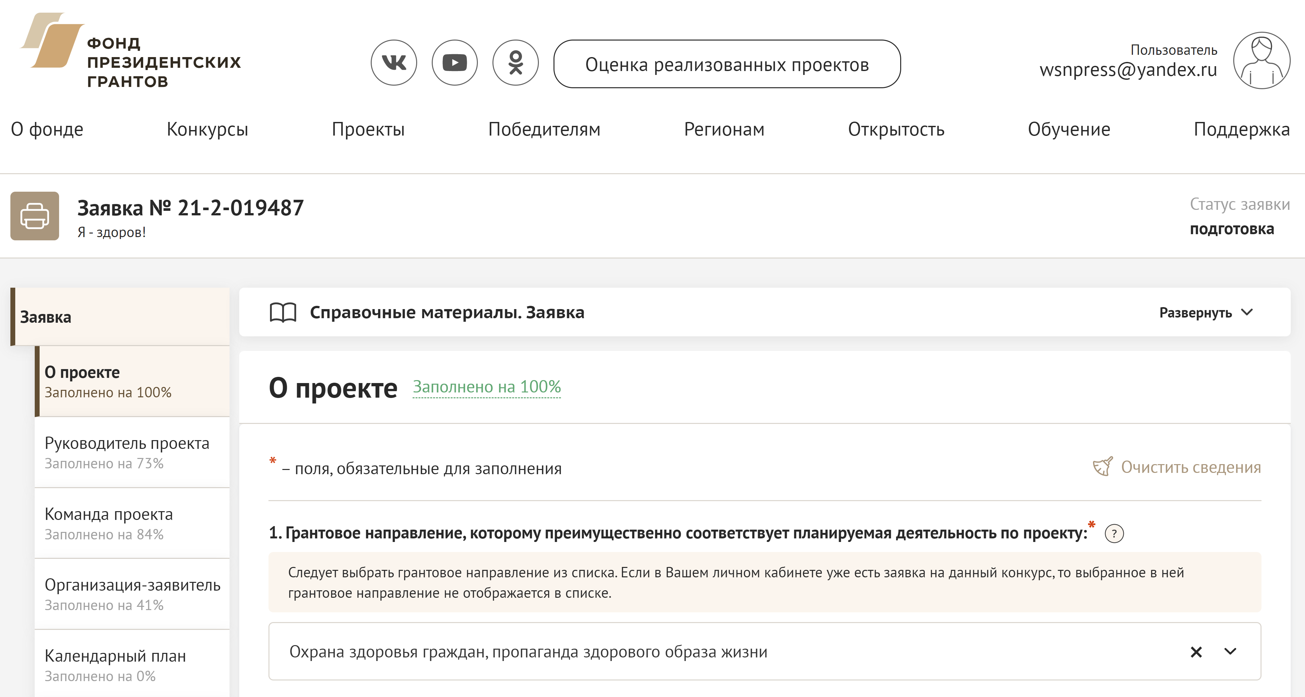Click Справочные материалы. Заявка heading
The height and width of the screenshot is (697, 1305).
pos(447,313)
